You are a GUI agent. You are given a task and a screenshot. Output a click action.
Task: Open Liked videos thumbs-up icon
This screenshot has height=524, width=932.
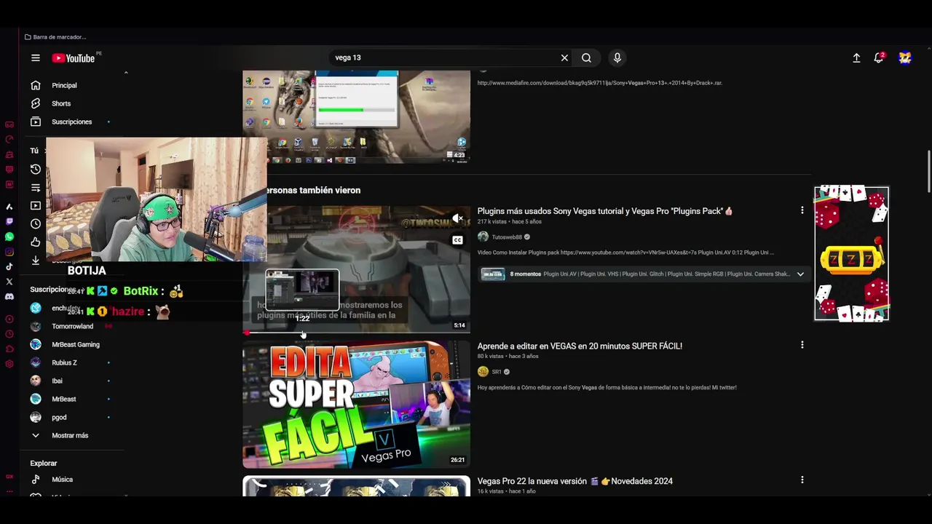(x=35, y=242)
